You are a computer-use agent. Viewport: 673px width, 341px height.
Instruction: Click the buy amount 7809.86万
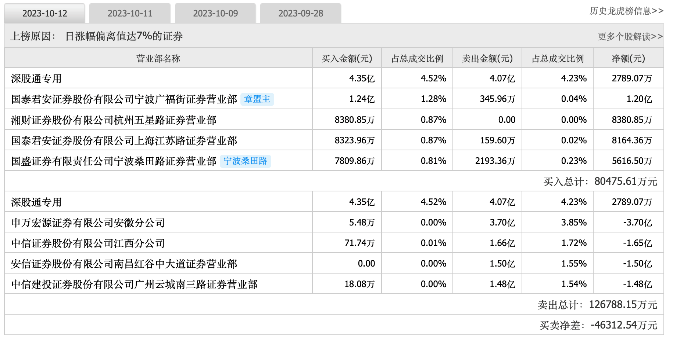355,161
